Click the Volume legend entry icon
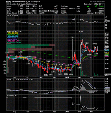 7,42
